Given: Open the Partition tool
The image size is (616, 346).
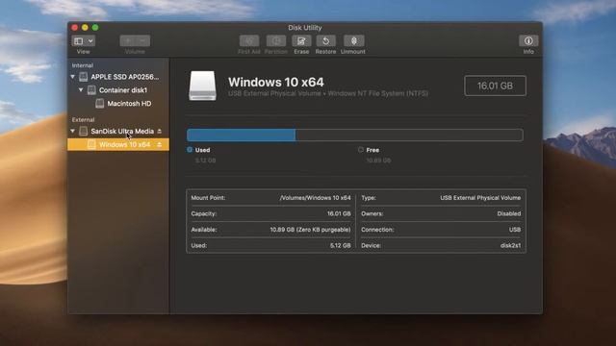Looking at the screenshot, I should pyautogui.click(x=276, y=40).
